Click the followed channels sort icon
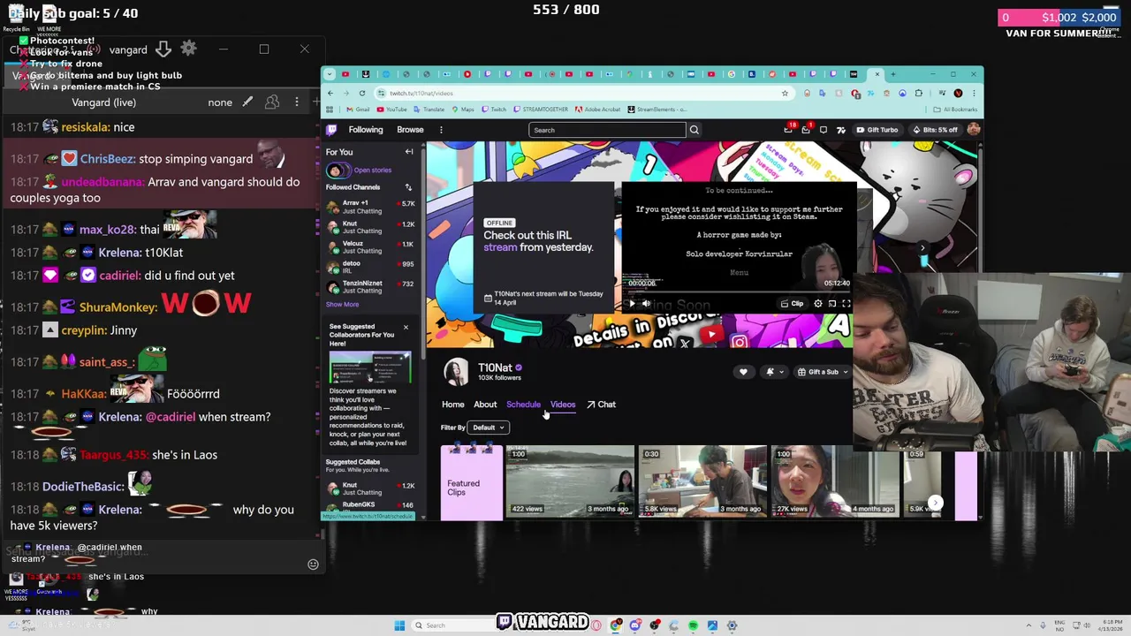1131x636 pixels. (x=408, y=187)
